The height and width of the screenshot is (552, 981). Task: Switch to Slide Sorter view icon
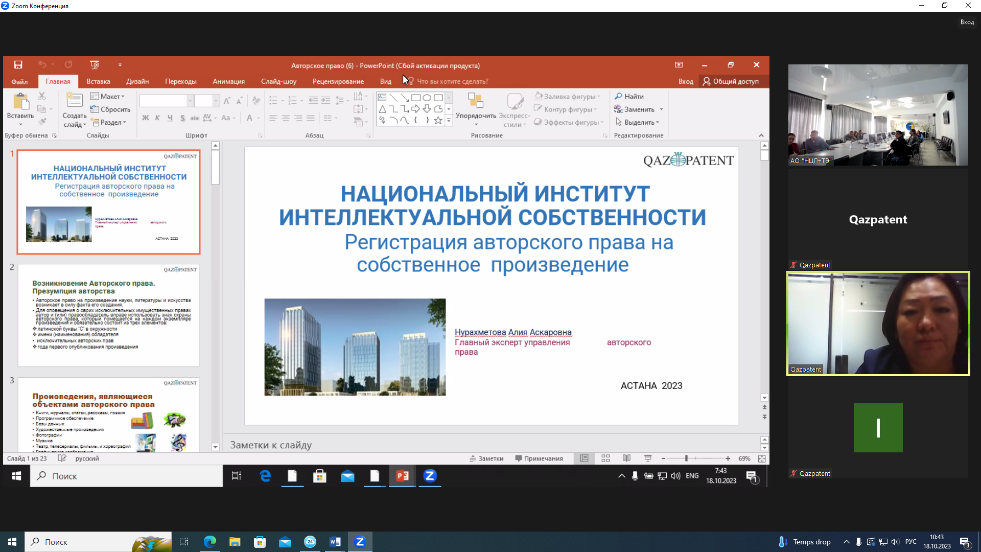coord(605,458)
